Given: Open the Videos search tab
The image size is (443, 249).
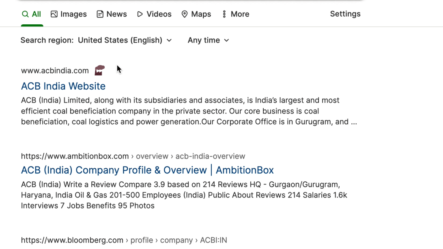Looking at the screenshot, I should [154, 14].
